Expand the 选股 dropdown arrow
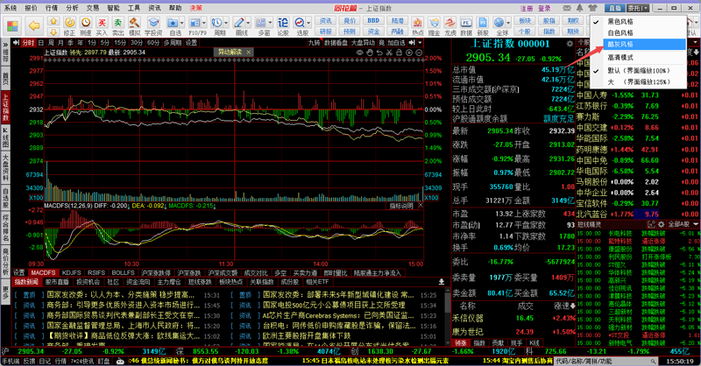Screen dimensions: 701x366 tap(308, 23)
